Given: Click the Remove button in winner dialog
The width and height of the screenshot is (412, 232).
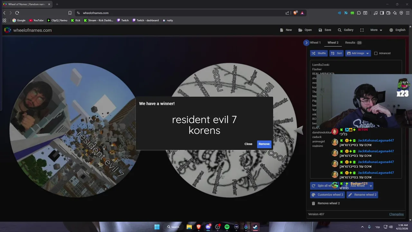Looking at the screenshot, I should (264, 144).
